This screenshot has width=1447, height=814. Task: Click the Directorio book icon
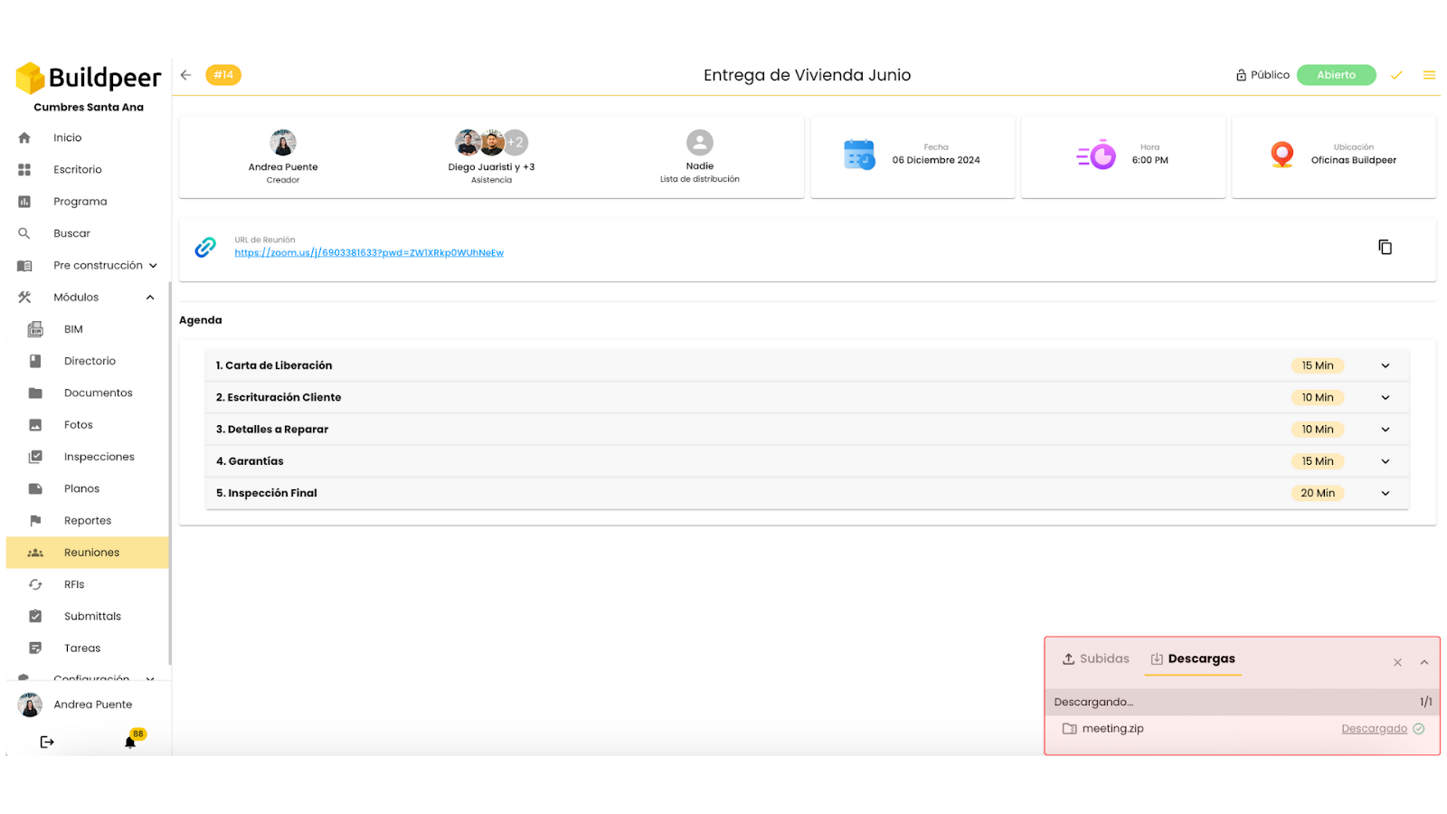coord(35,361)
